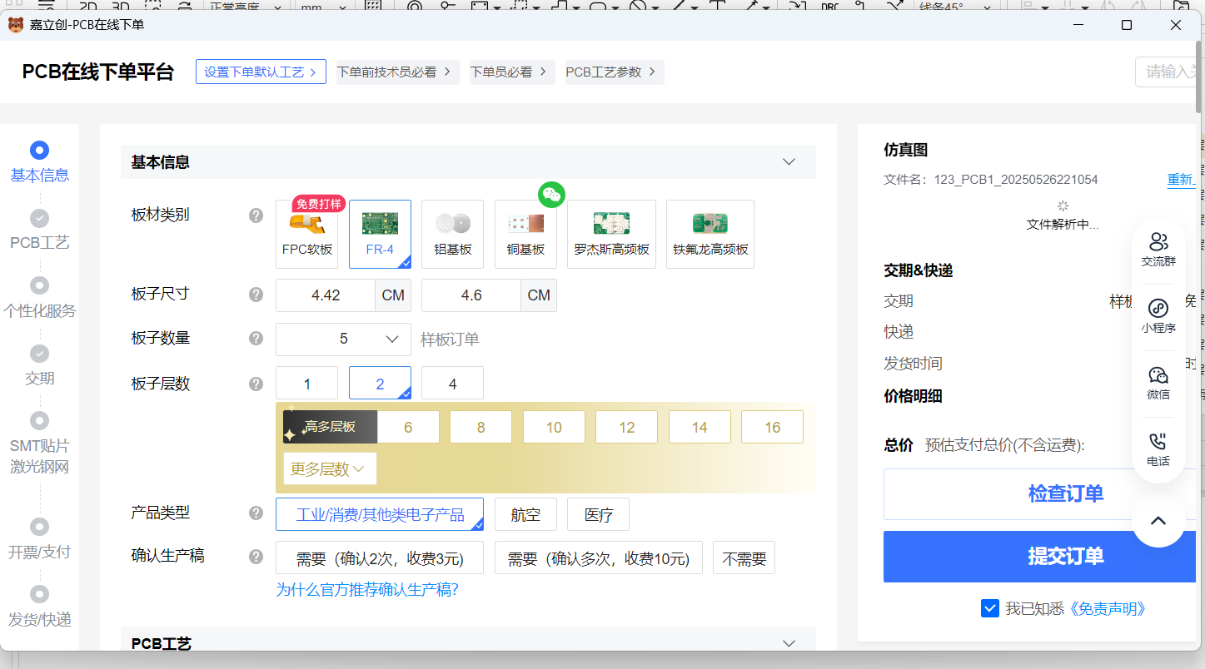This screenshot has height=669, width=1205.
Task: Click the board width field 4.42
Action: pos(326,295)
